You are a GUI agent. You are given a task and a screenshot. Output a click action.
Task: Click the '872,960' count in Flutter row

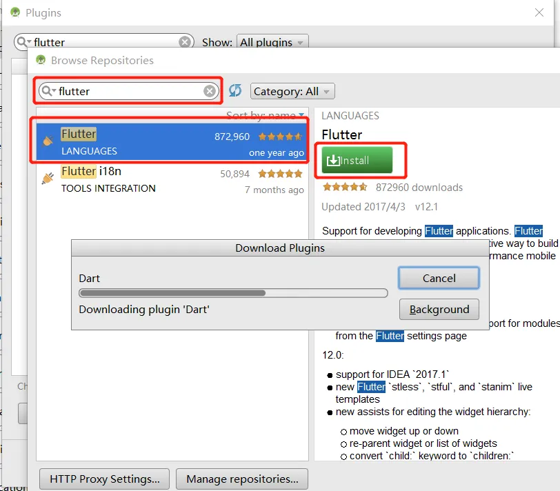[232, 137]
